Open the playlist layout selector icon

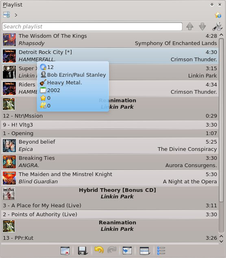(x=145, y=251)
